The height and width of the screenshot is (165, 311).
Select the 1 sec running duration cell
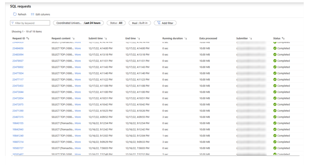tap(165, 136)
